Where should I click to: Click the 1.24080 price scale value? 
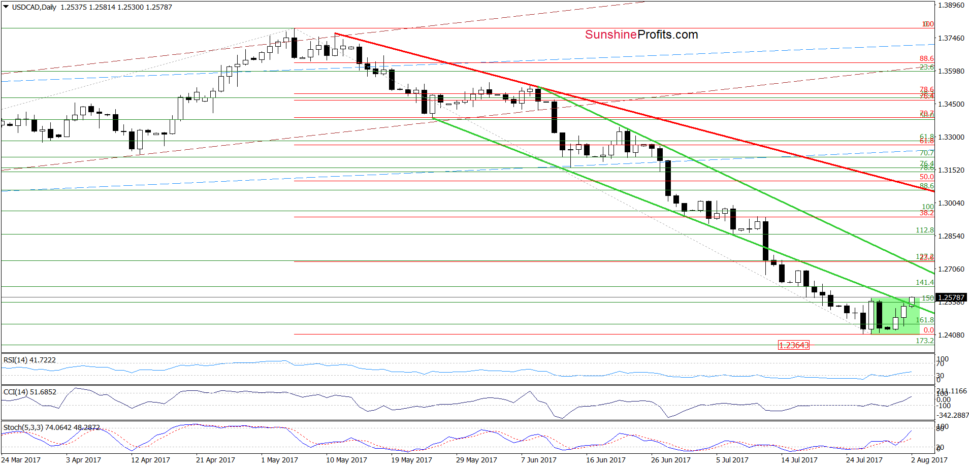point(951,335)
